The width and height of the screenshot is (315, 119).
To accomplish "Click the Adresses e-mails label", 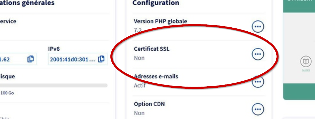I will 156,76.
